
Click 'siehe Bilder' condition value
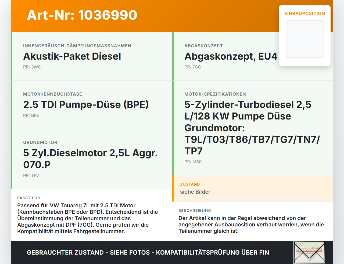click(195, 192)
